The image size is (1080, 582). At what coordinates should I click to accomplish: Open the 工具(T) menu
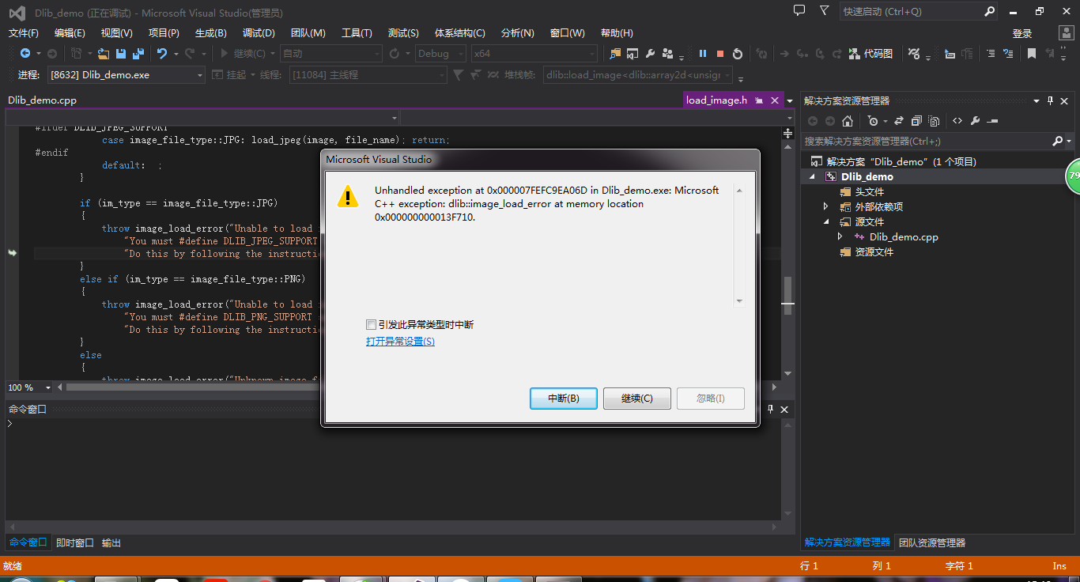tap(357, 32)
